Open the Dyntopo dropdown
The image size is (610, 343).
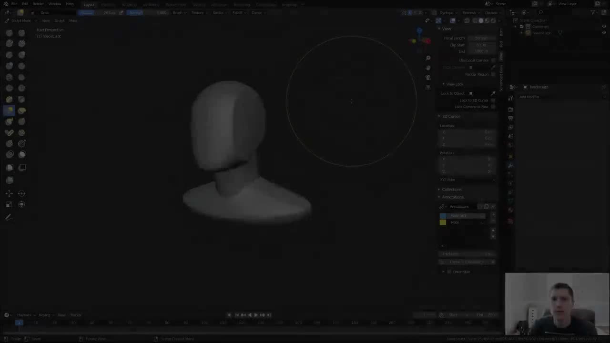pos(447,13)
